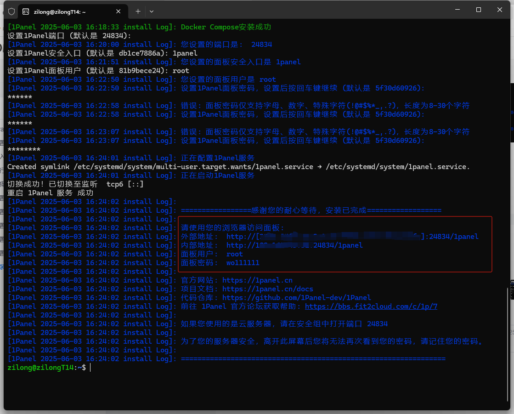
Task: Click the line 正在配置1Panel服务
Action: [x=131, y=158]
